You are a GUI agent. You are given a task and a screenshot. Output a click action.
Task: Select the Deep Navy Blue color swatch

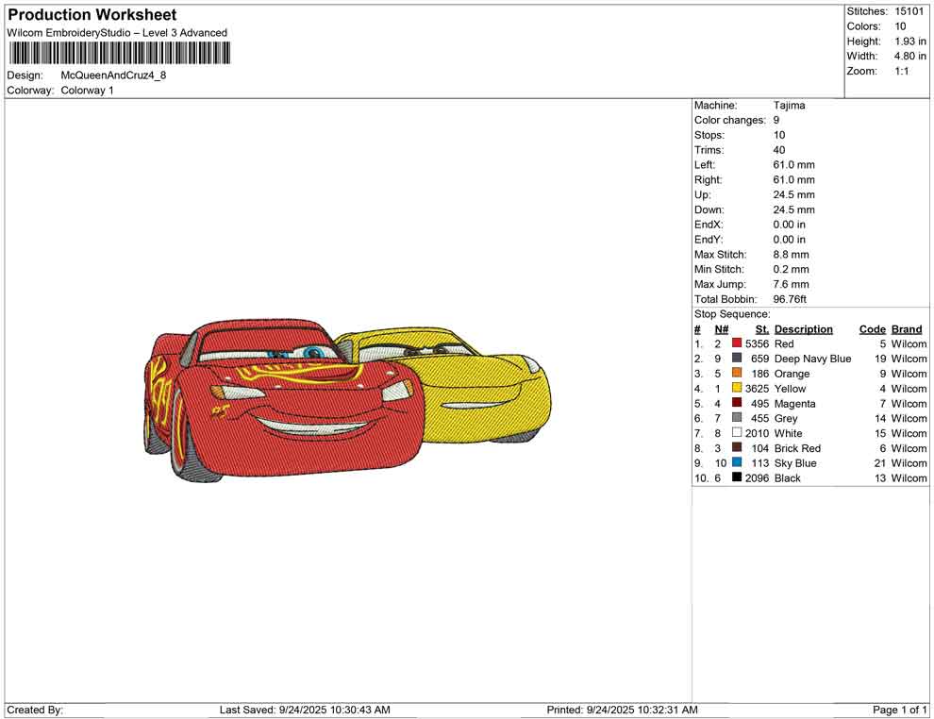coord(737,359)
